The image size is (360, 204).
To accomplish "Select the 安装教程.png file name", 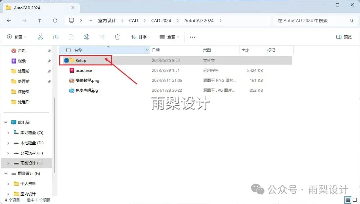I will [x=87, y=80].
